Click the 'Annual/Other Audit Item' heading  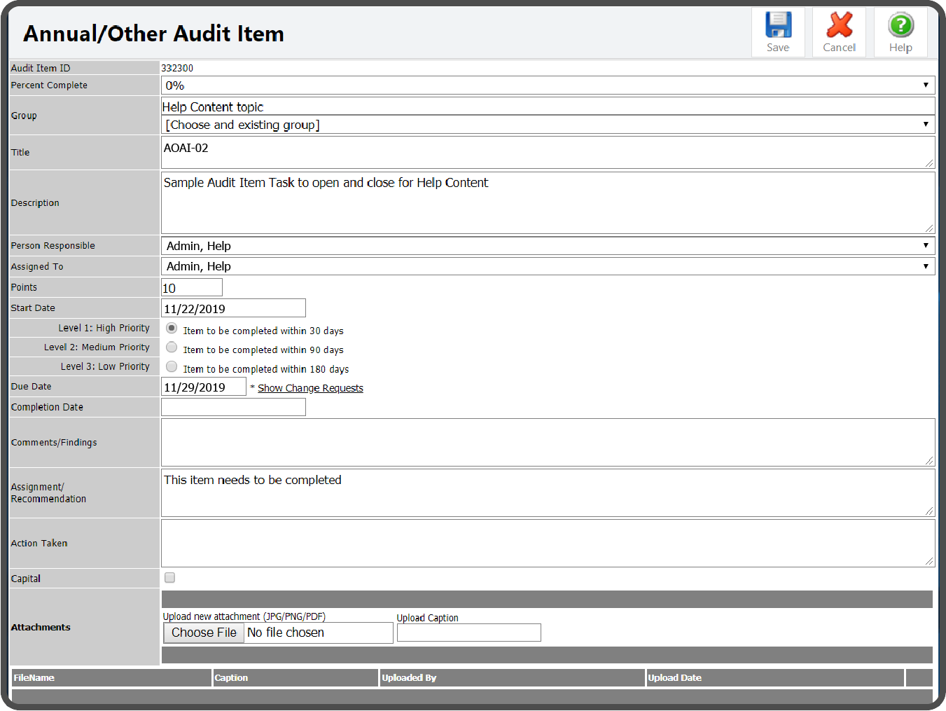[153, 34]
